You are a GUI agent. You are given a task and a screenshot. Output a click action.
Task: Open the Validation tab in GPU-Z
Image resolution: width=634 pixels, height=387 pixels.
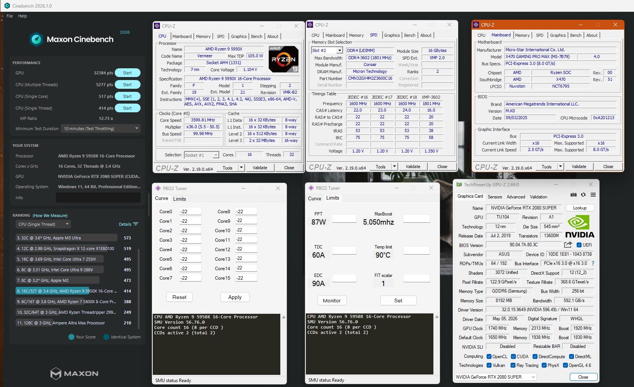point(539,197)
